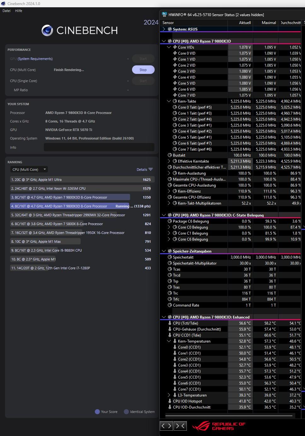305x436 pixels.
Task: Collapse the Speicher-Zeitangaben group
Action: [x=164, y=251]
